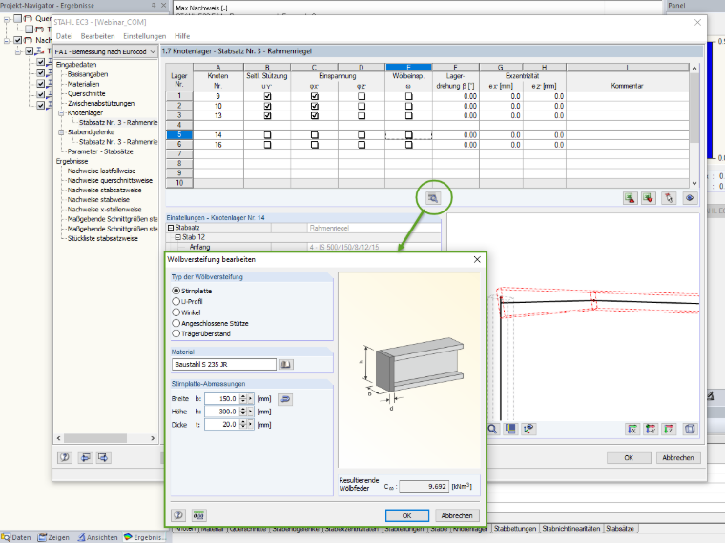Click the zoom magnifier icon under the graphic

pos(492,429)
